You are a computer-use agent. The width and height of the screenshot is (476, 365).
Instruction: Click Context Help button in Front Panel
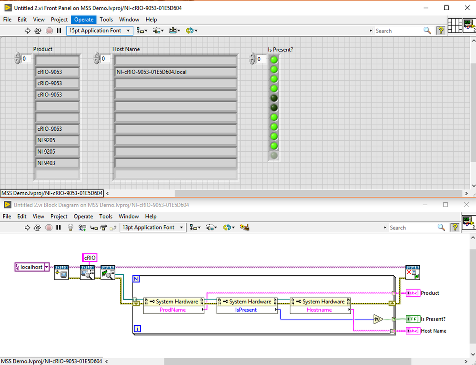pyautogui.click(x=440, y=31)
